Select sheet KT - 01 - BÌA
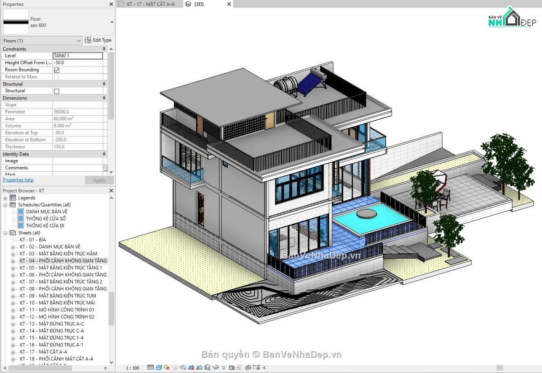Image resolution: width=542 pixels, height=373 pixels. (33, 240)
